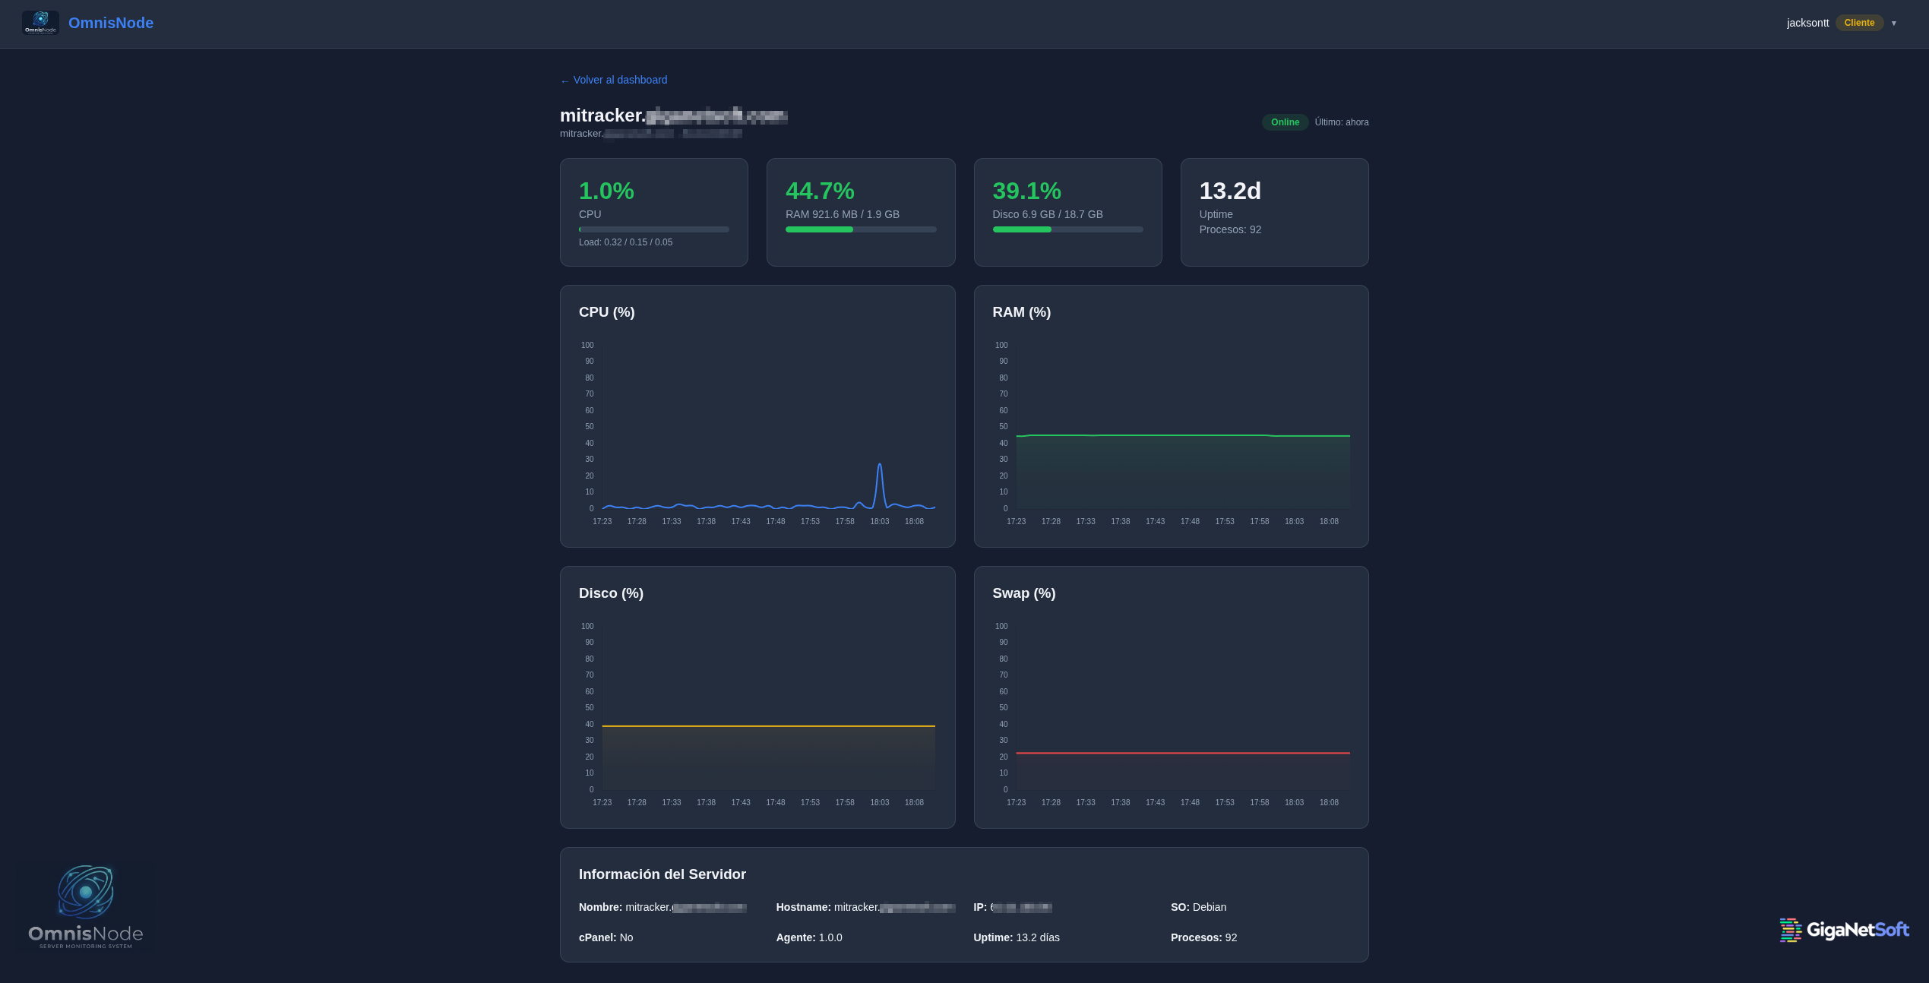
Task: Click the RAM usage progress bar
Action: click(x=861, y=229)
